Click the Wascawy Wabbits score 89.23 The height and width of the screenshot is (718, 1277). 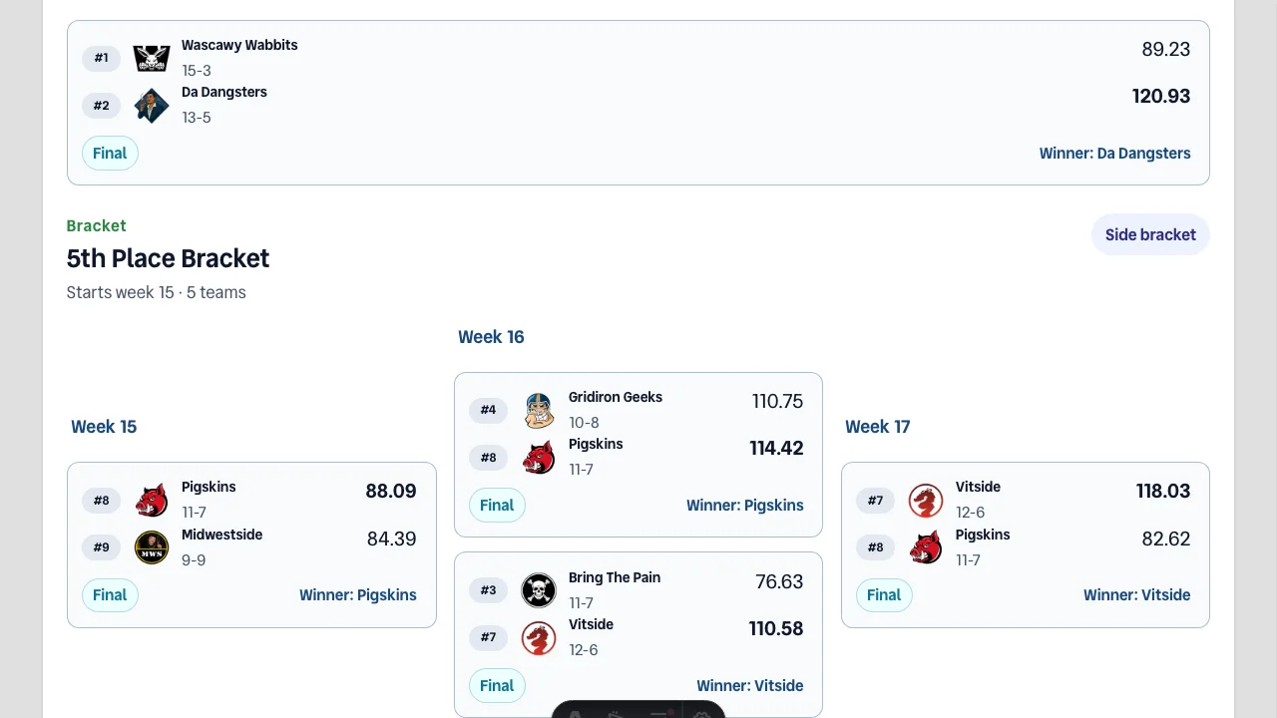pos(1166,50)
